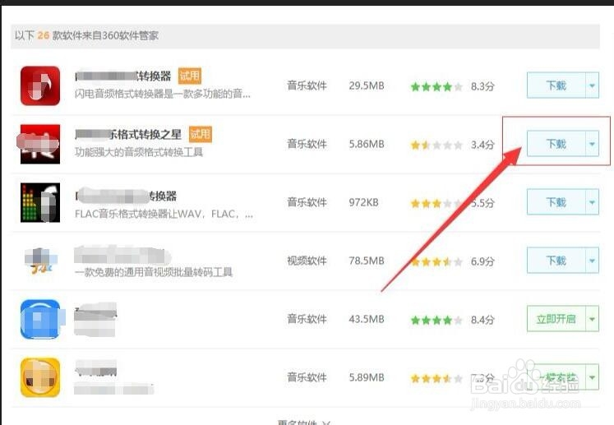Open the 转换器 title in the 29.5MB row

[x=123, y=76]
